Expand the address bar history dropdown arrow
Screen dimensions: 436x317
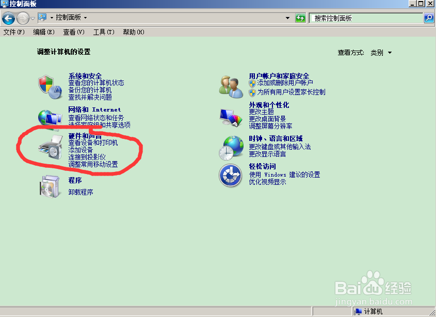pyautogui.click(x=287, y=18)
